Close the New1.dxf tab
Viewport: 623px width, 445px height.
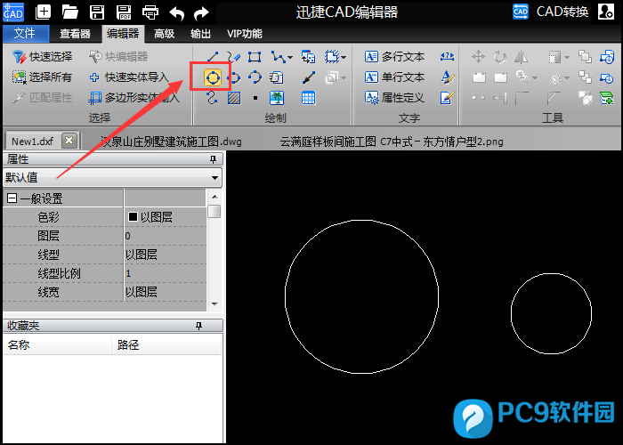69,141
